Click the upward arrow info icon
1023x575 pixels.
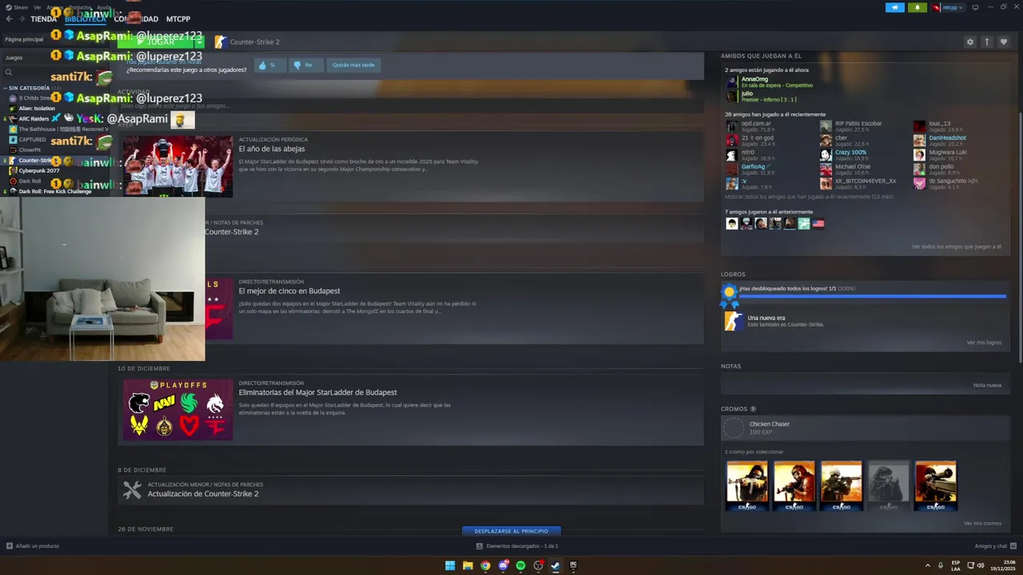coord(987,42)
